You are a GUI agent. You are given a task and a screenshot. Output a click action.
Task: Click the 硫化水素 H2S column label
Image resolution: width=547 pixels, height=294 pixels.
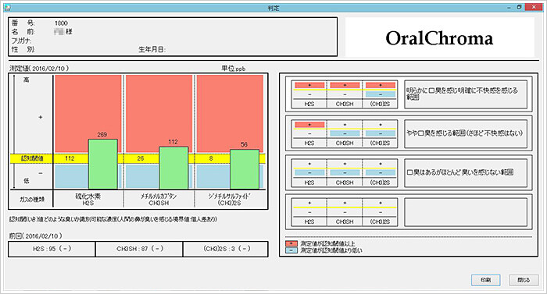(88, 200)
